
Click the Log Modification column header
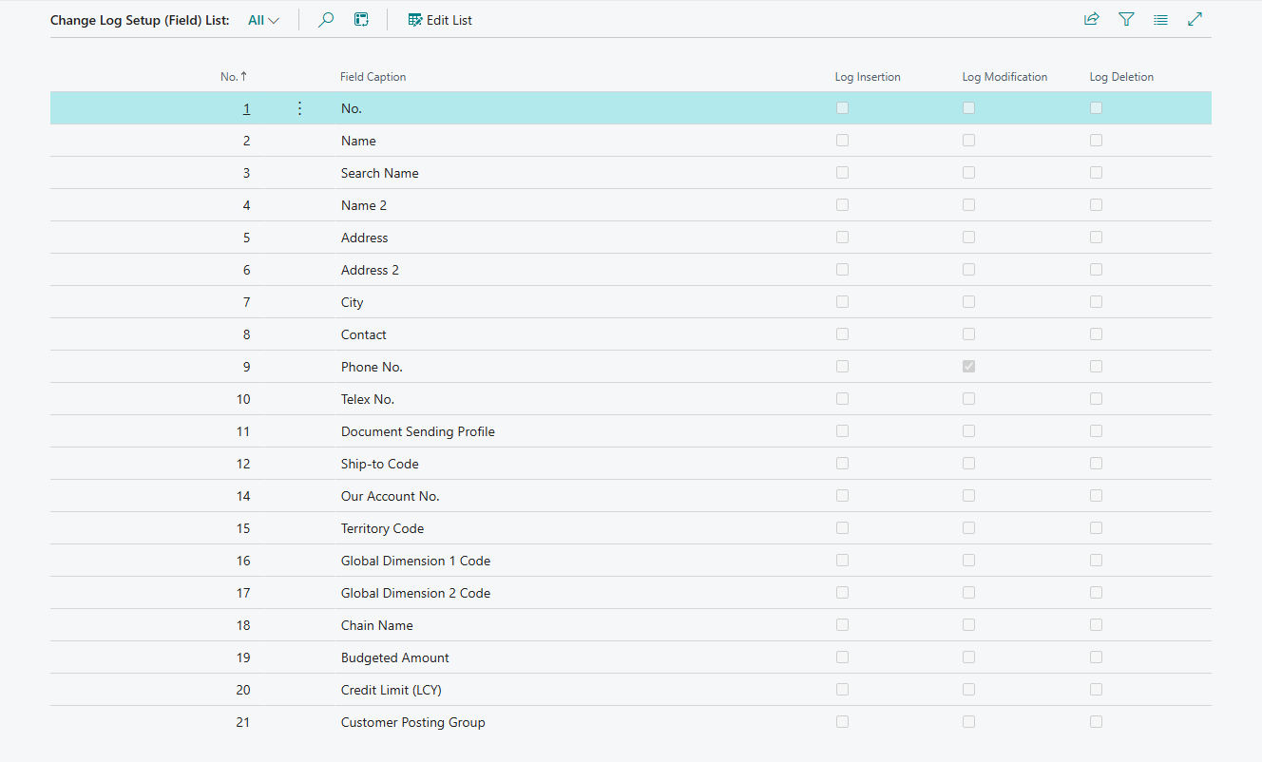(1004, 77)
